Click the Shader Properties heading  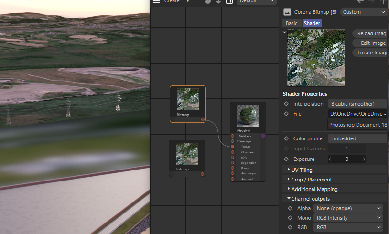pyautogui.click(x=304, y=94)
